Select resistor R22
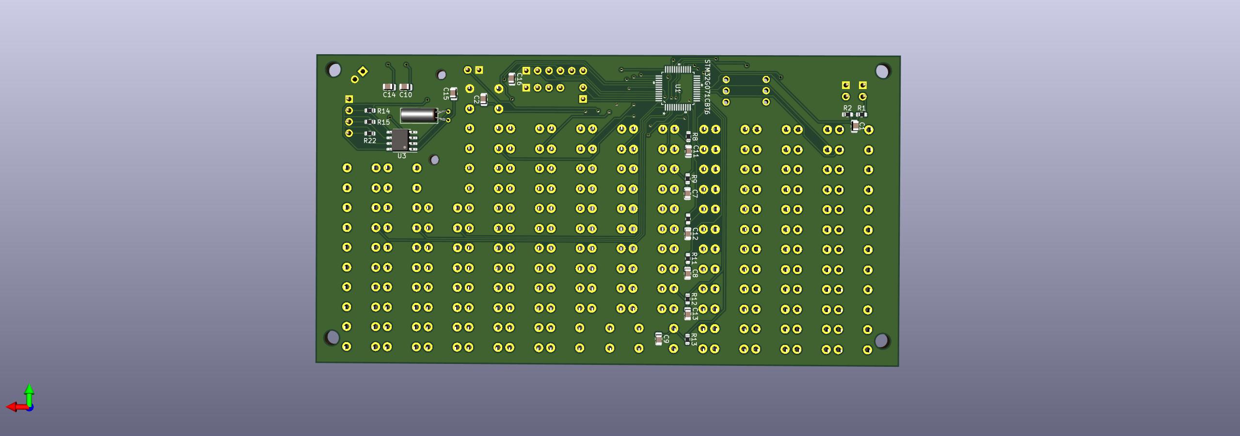 (x=370, y=133)
